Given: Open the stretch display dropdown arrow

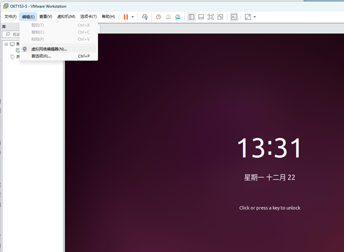Looking at the screenshot, I should (x=255, y=17).
